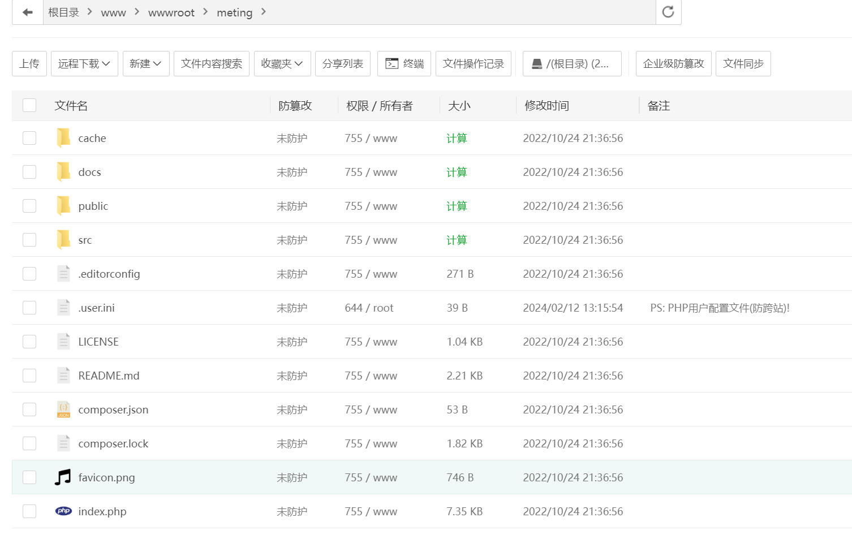Click the src folder icon
The image size is (852, 552).
click(63, 240)
